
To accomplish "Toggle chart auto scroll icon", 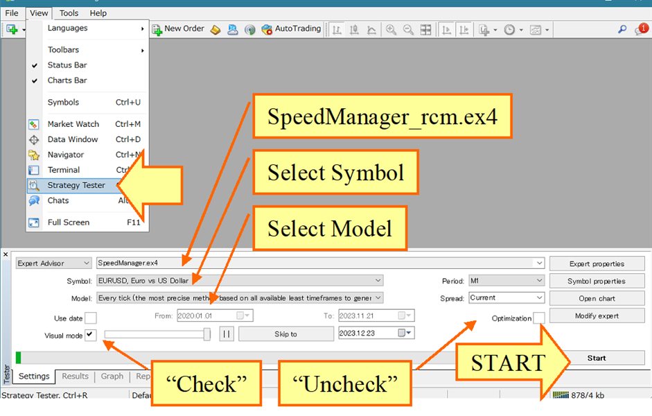I will click(x=447, y=30).
